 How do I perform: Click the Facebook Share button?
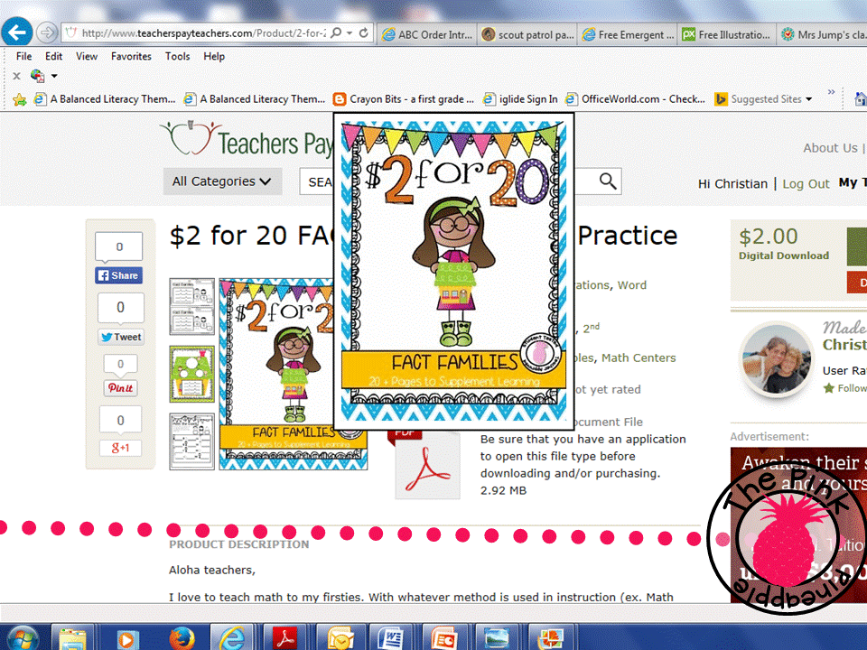pos(119,275)
